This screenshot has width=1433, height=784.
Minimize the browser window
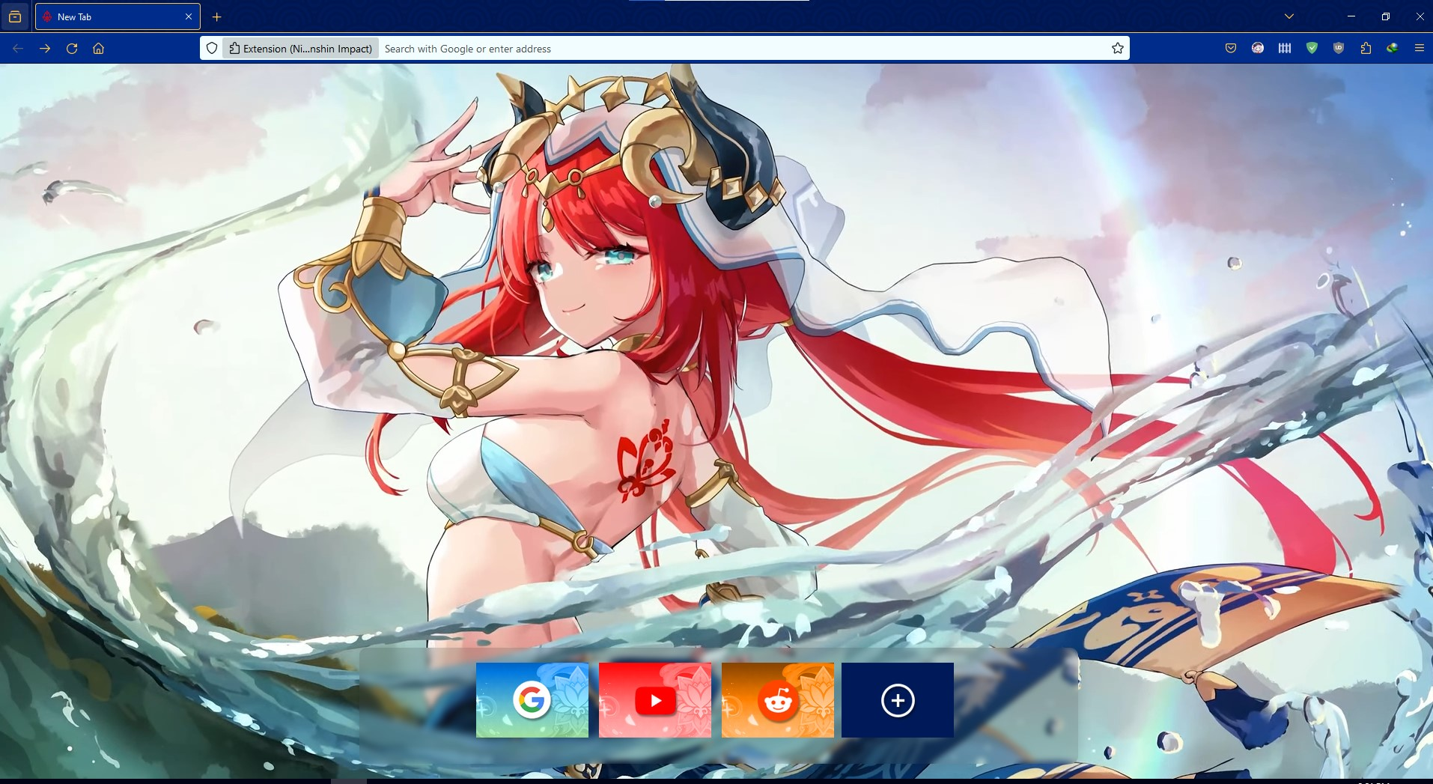tap(1351, 16)
